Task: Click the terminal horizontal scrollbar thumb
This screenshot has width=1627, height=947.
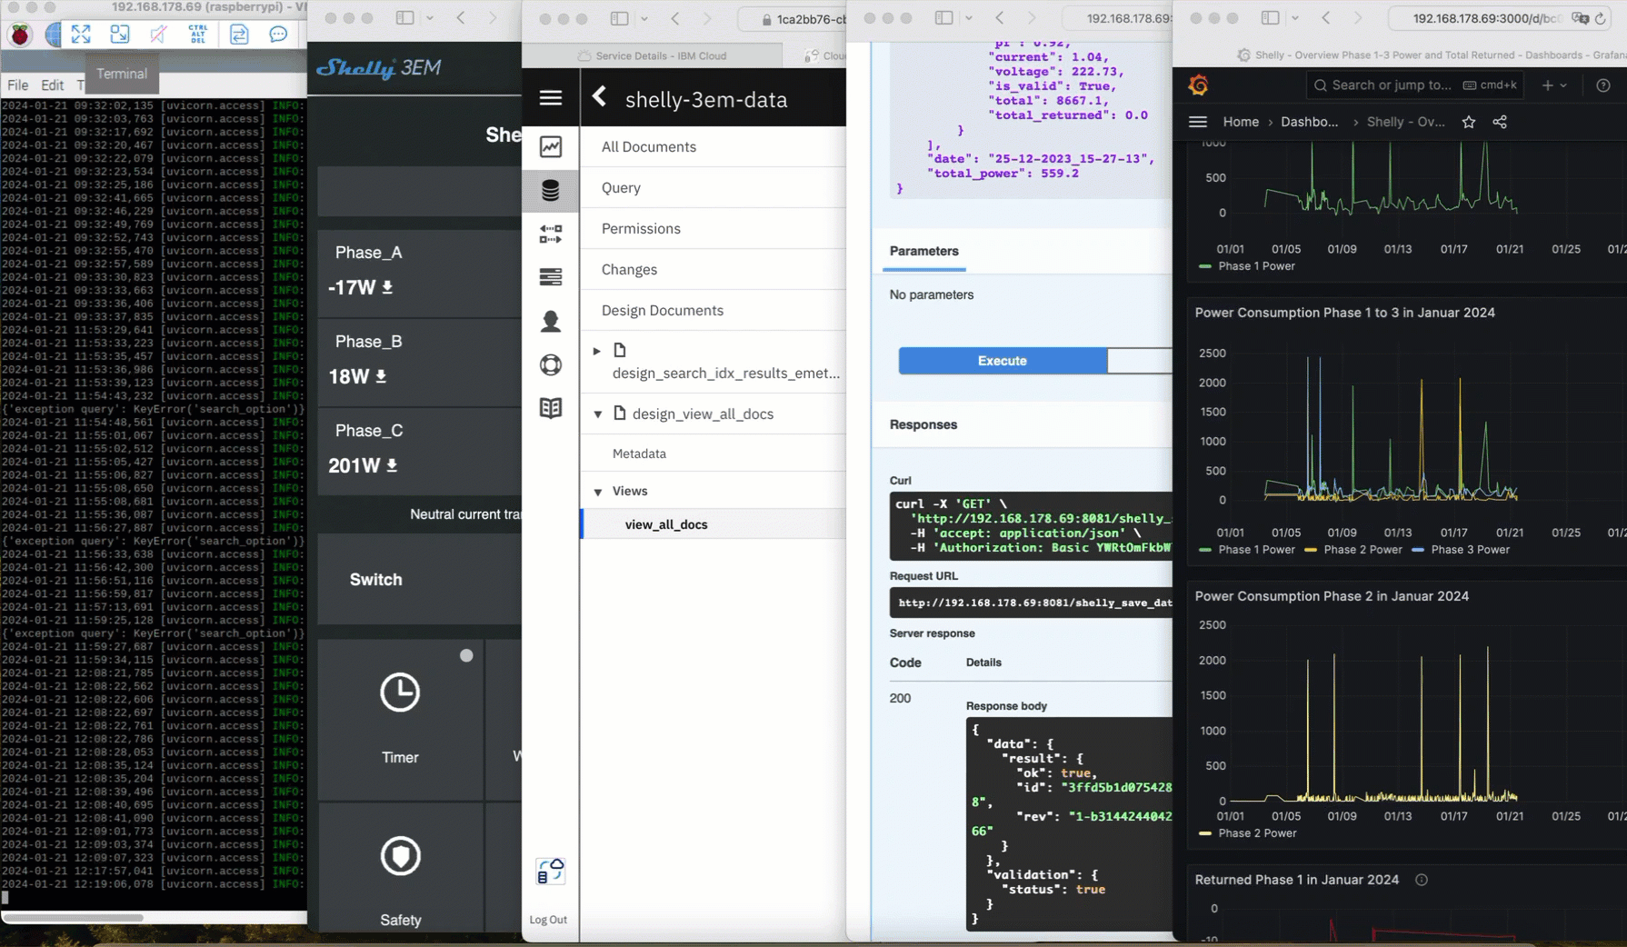Action: (73, 917)
